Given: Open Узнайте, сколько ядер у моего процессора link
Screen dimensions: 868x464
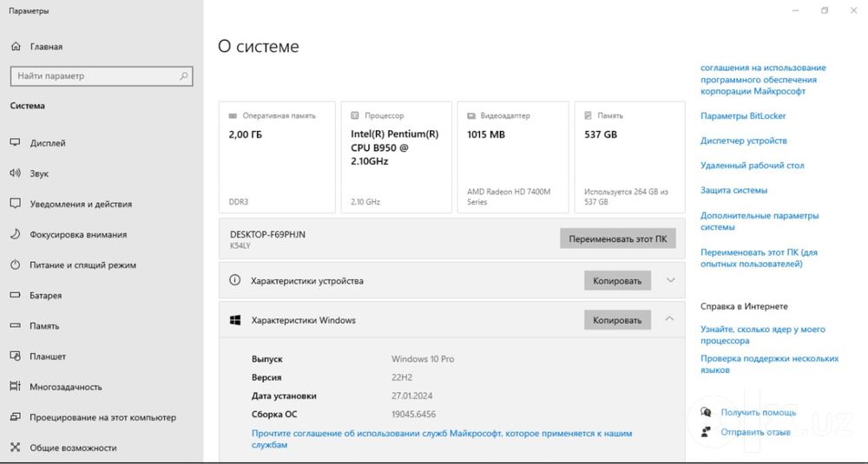Looking at the screenshot, I should [763, 335].
